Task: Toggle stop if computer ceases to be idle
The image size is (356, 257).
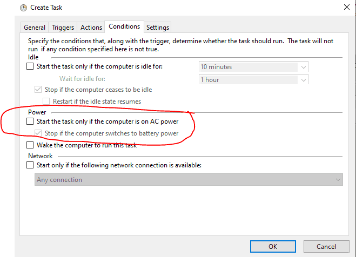Action: 38,90
